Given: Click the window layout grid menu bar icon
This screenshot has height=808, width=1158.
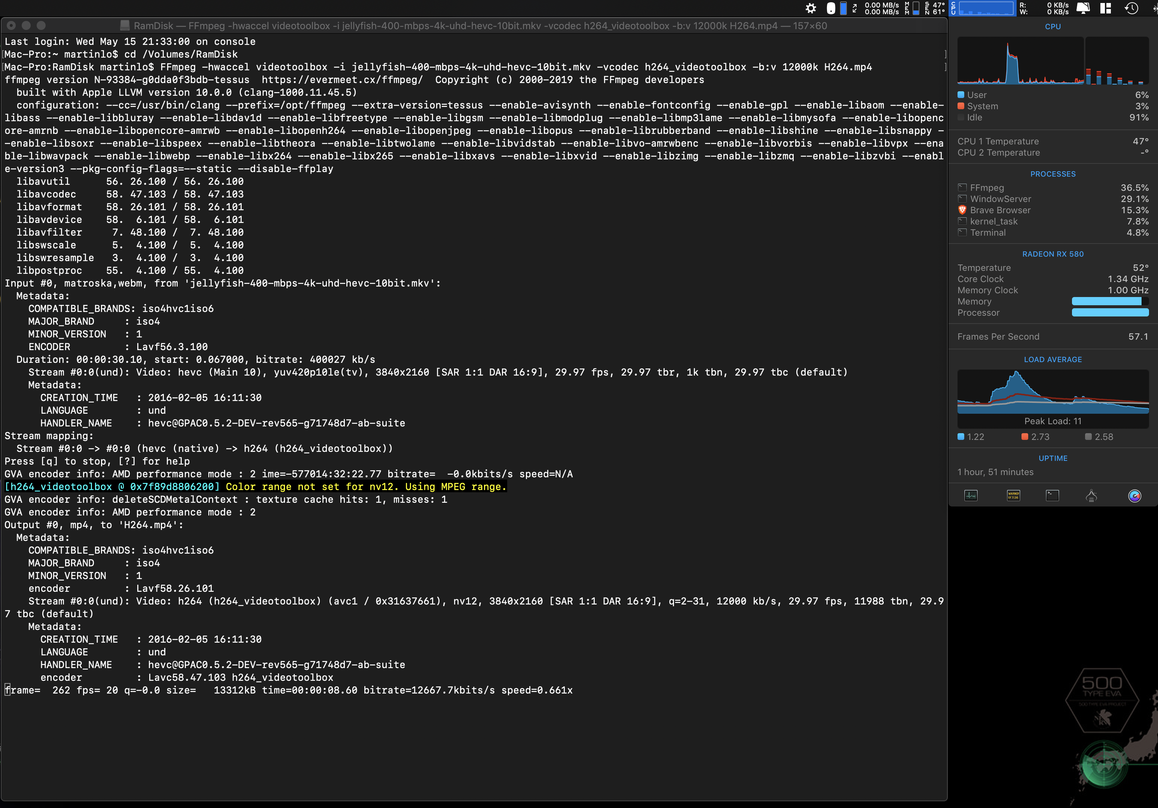Looking at the screenshot, I should [x=1106, y=8].
